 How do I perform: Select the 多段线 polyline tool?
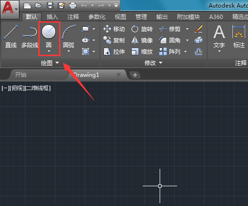[30, 37]
